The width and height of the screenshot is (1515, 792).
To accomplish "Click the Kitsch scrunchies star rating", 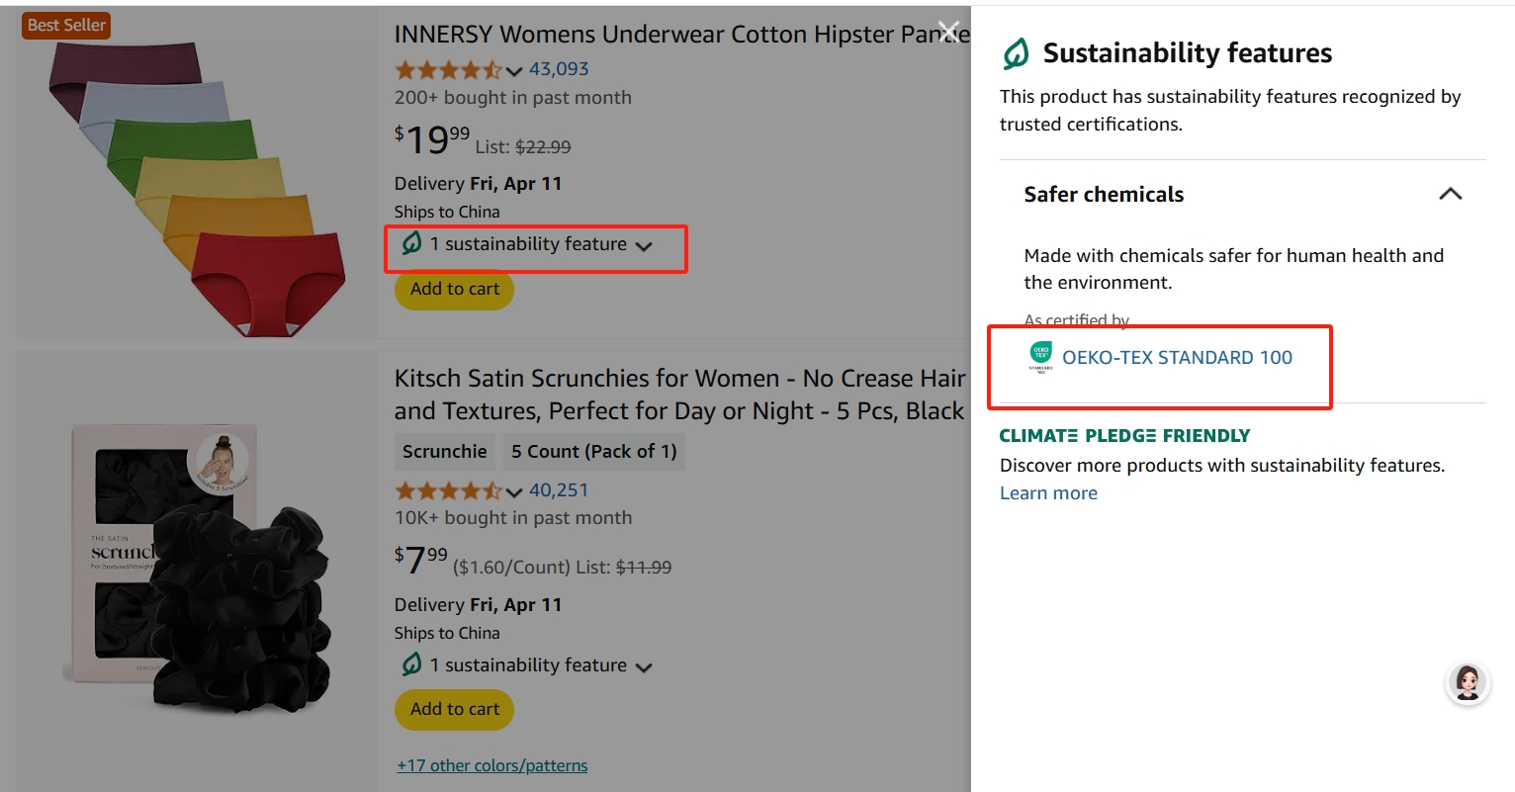I will (x=449, y=490).
